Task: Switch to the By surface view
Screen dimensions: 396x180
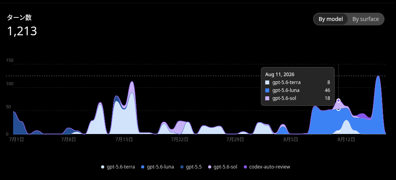Action: 365,19
